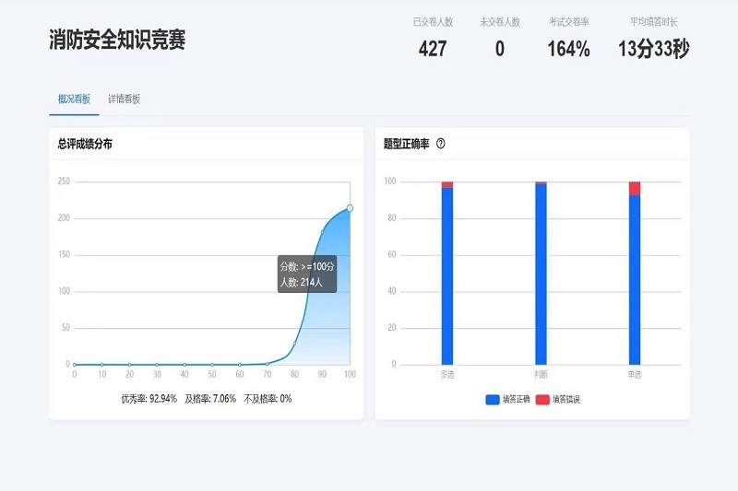738x491 pixels.
Task: Click the blue segment of the 多选 bar
Action: pos(447,276)
